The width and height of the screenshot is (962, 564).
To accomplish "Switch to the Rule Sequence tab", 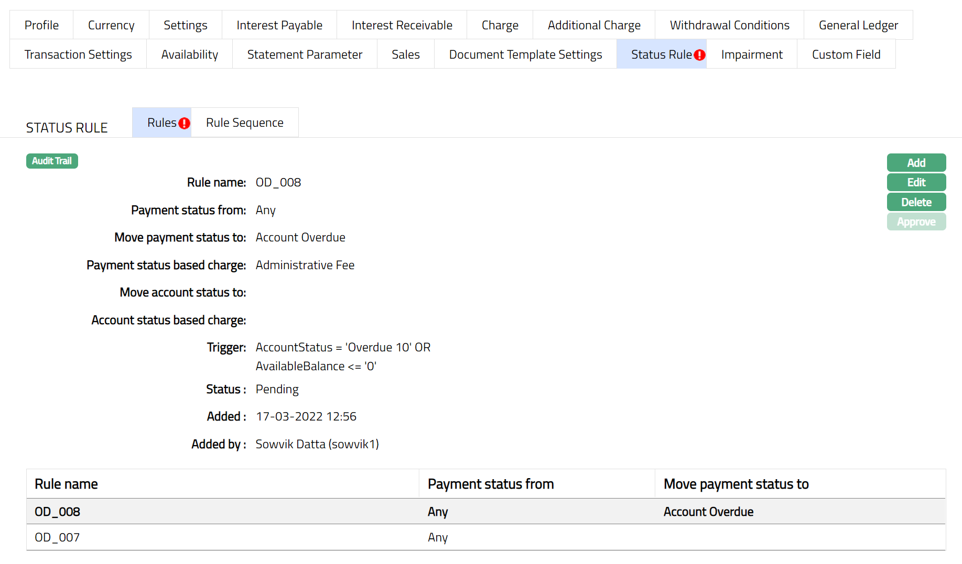I will (244, 123).
